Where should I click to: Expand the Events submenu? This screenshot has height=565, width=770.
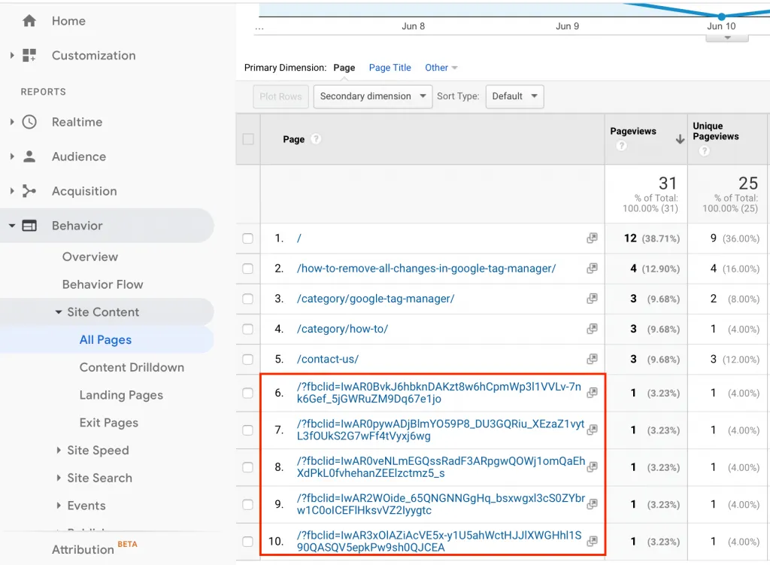(x=59, y=505)
